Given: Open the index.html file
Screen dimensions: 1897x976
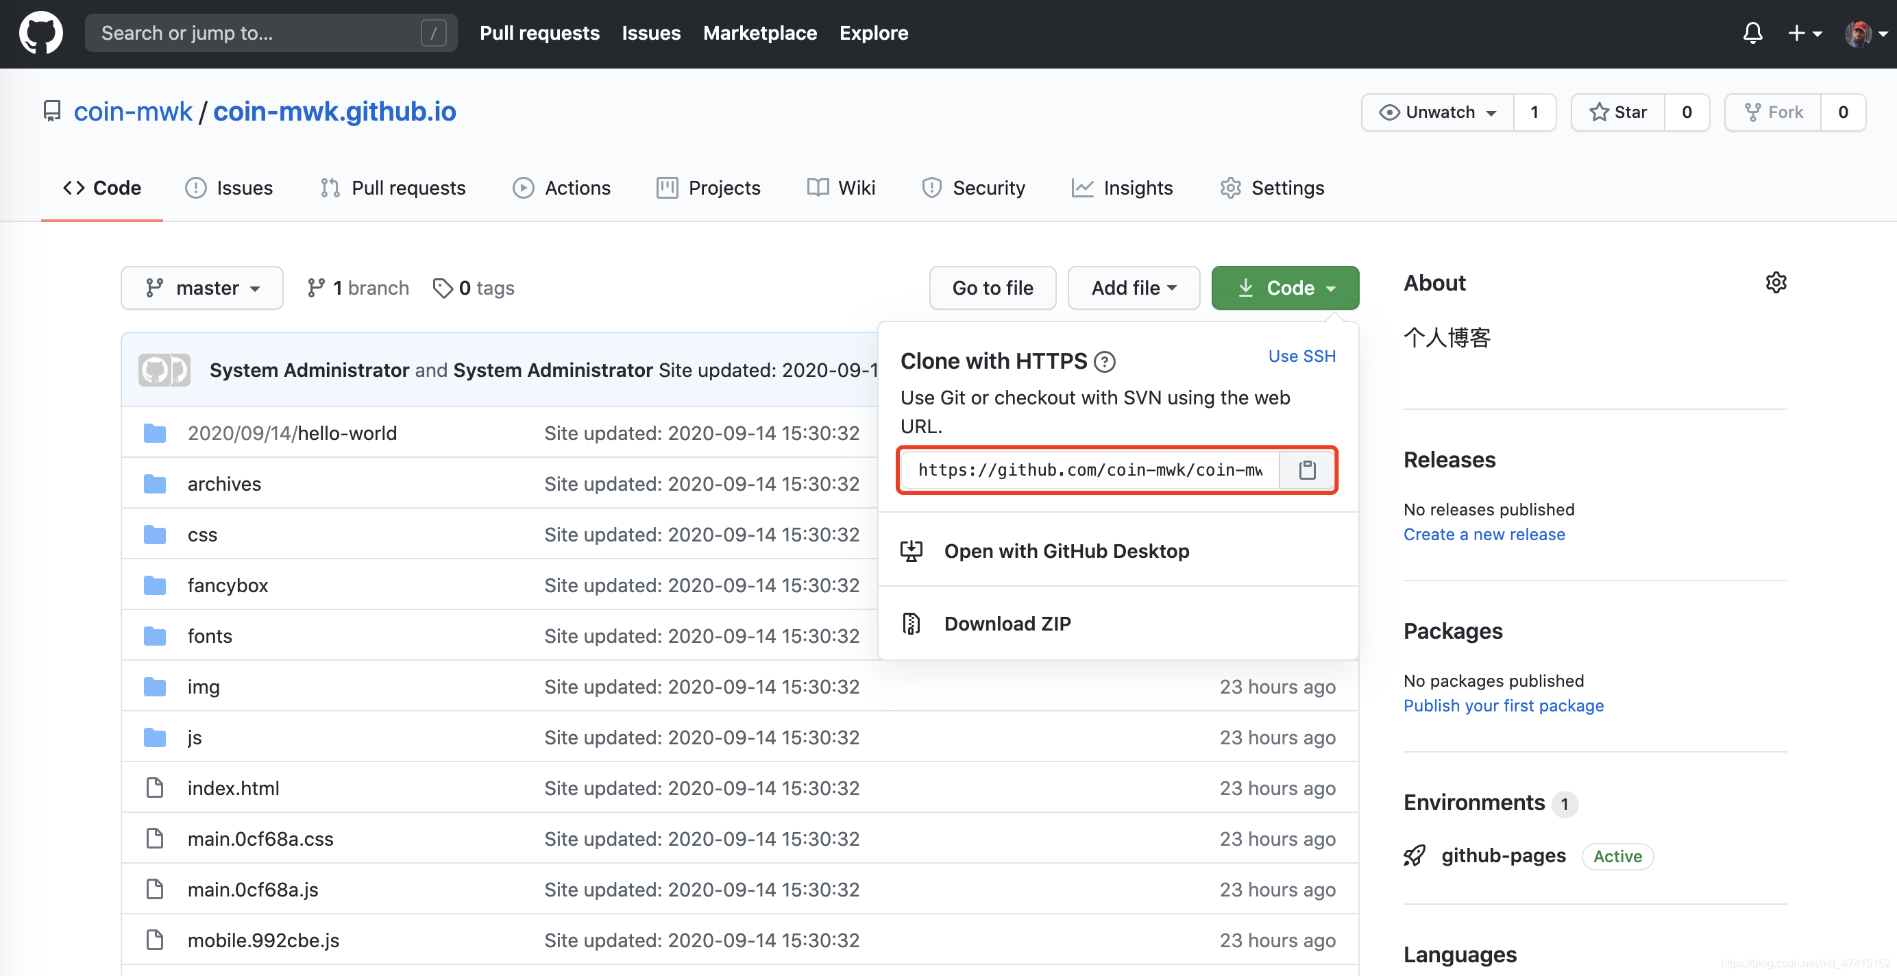Looking at the screenshot, I should [x=234, y=788].
